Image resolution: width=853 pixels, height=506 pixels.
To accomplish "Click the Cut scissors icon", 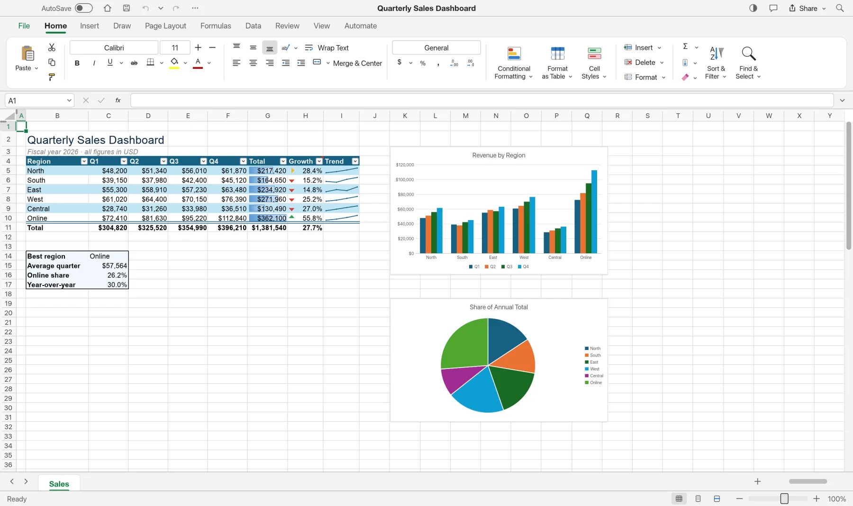I will [52, 47].
